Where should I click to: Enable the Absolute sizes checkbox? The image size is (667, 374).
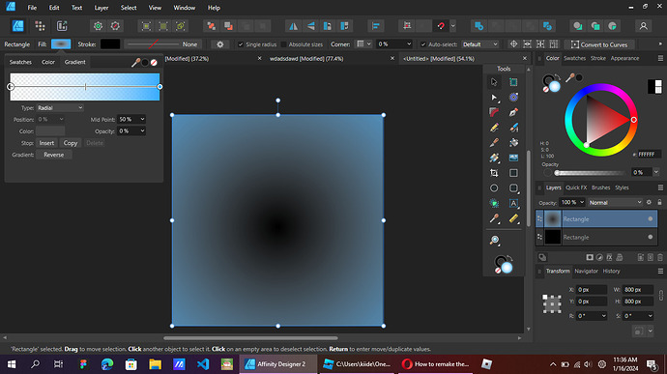click(284, 44)
